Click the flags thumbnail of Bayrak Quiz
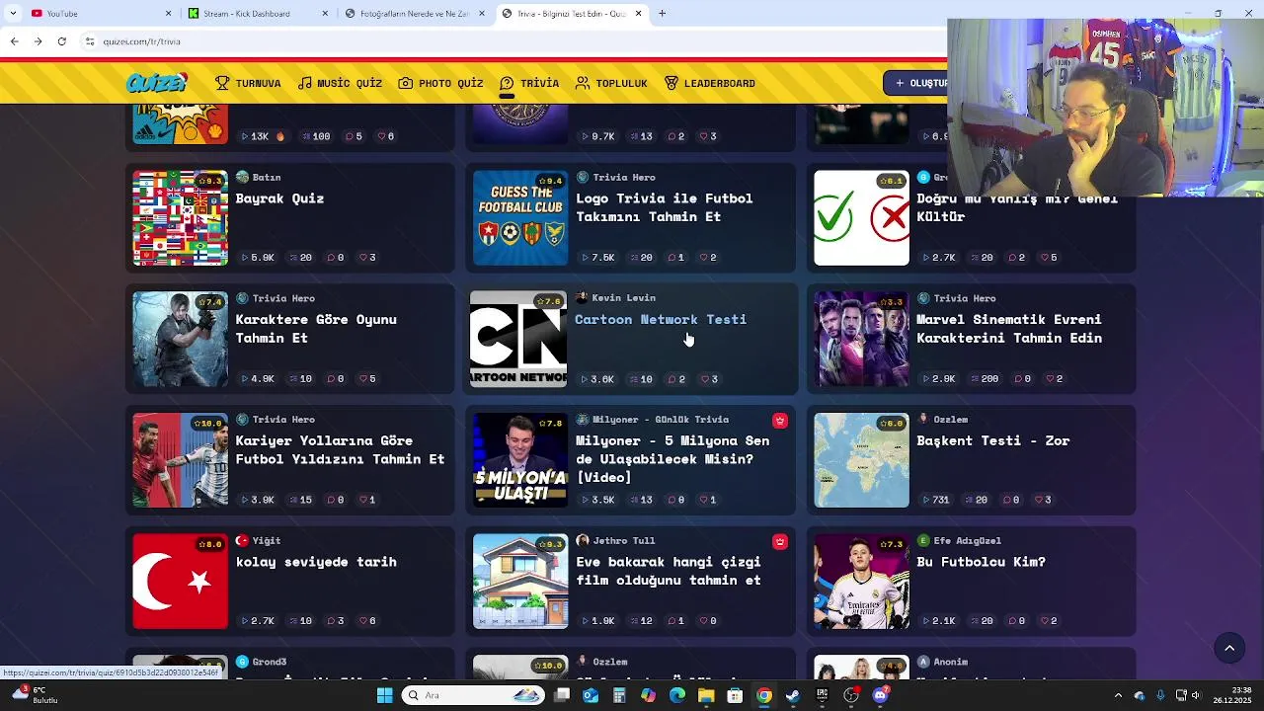 180,218
